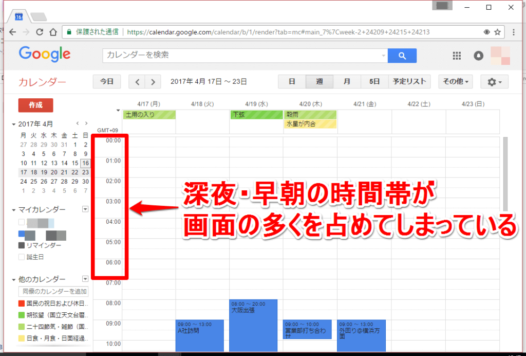Image resolution: width=526 pixels, height=356 pixels.
Task: Open the account avatar
Action: pos(500,56)
